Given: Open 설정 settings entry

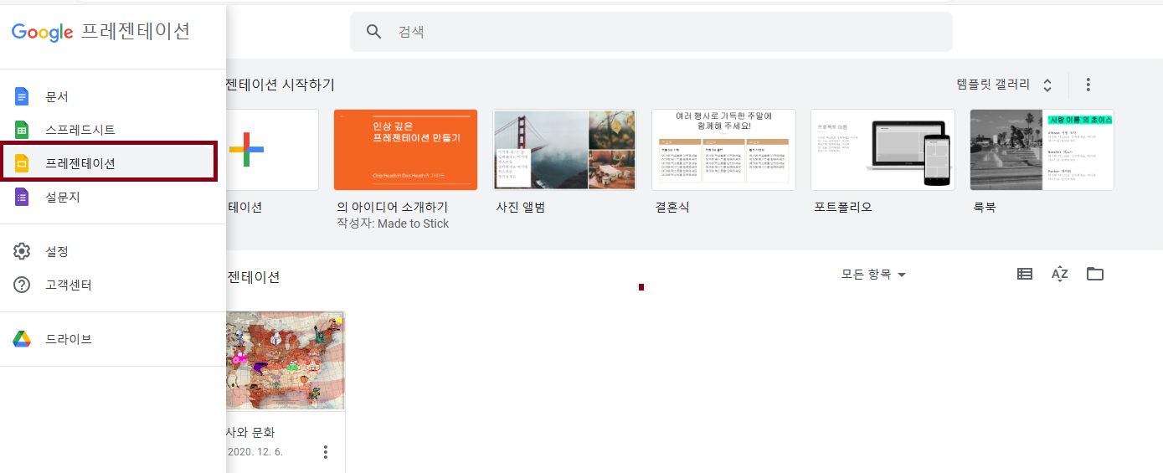Looking at the screenshot, I should [113, 251].
